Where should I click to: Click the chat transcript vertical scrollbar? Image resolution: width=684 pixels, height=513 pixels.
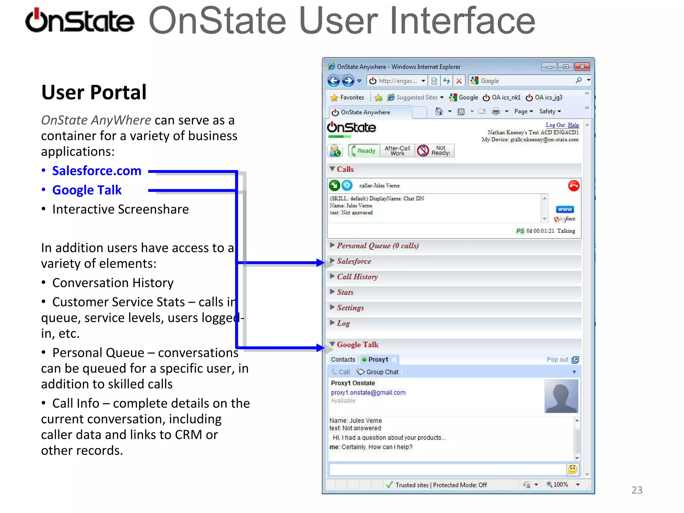point(577,440)
